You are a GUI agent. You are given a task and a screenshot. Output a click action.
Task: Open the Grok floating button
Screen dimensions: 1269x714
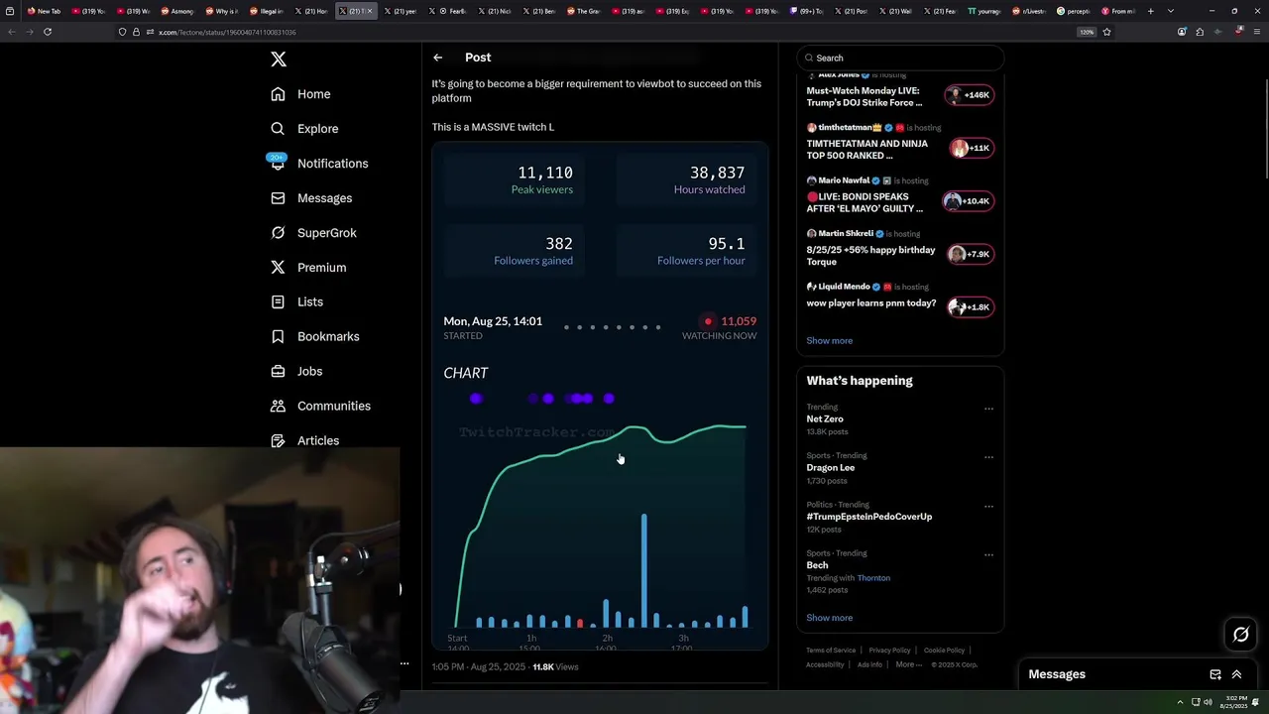tap(1241, 635)
